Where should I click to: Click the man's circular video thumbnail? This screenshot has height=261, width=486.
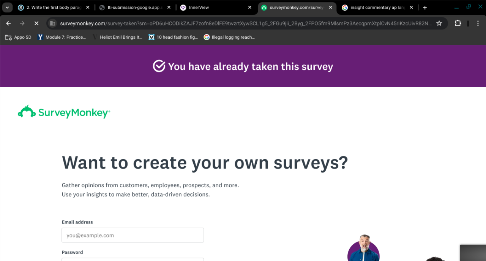[x=363, y=249]
